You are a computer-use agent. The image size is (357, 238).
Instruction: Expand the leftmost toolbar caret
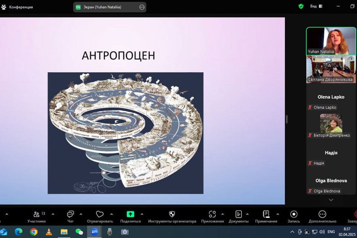(7, 214)
